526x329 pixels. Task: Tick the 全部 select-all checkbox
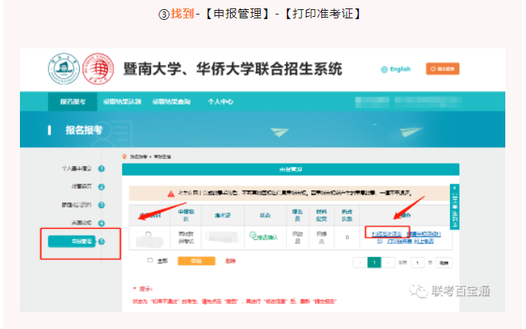(150, 261)
